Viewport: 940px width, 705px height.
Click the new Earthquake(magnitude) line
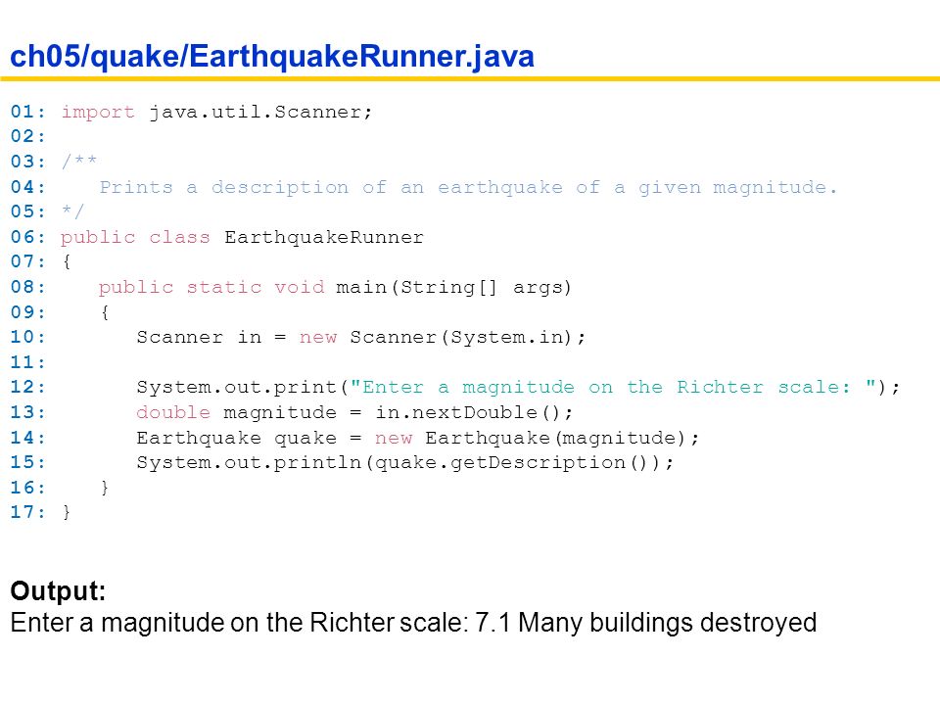[x=417, y=438]
